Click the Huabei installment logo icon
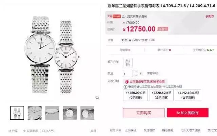This screenshot has width=217, height=136. tap(126, 82)
